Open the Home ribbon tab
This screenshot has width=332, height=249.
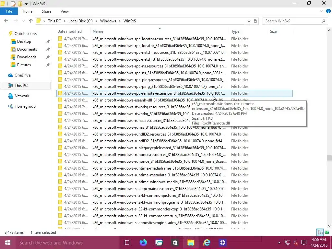click(28, 11)
